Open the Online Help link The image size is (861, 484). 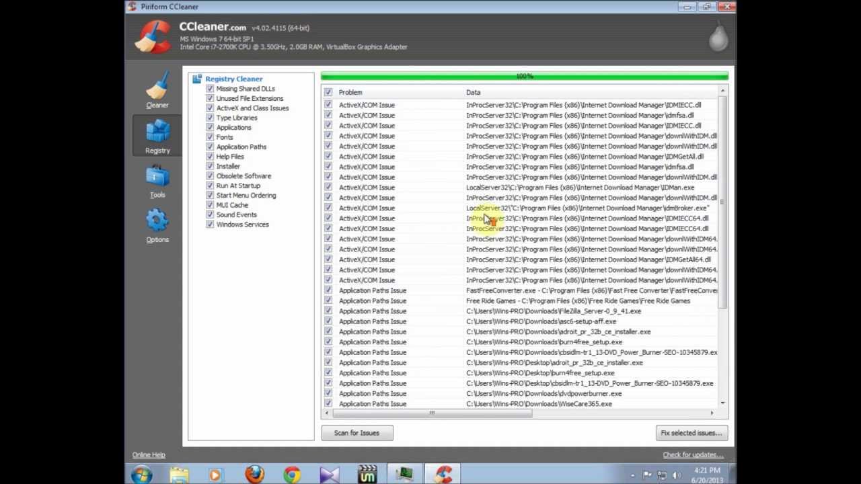[149, 455]
